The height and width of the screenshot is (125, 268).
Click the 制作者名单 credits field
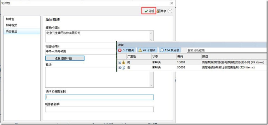[x=99, y=109]
